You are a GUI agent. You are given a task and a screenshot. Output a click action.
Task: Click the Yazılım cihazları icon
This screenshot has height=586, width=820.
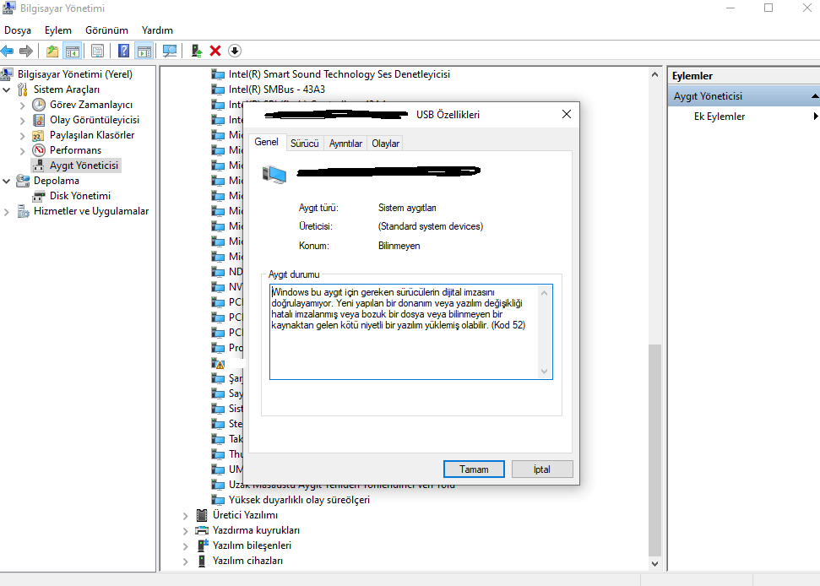coord(202,561)
